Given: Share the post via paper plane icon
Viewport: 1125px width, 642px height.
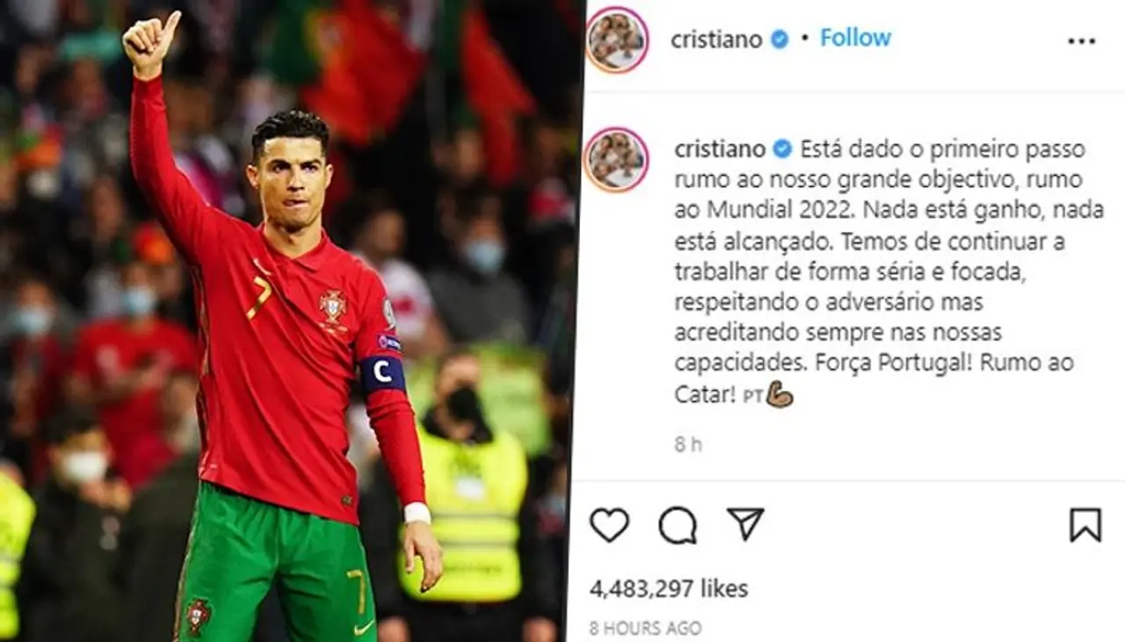Looking at the screenshot, I should pos(745,524).
